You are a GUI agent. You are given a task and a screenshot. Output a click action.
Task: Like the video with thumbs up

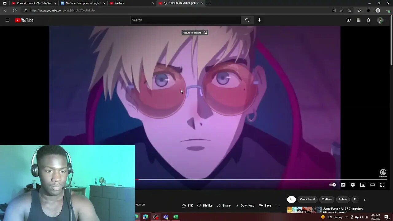[187, 205]
